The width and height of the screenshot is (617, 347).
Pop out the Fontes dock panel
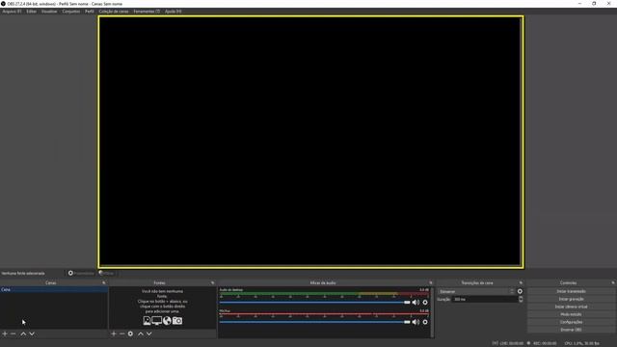212,282
